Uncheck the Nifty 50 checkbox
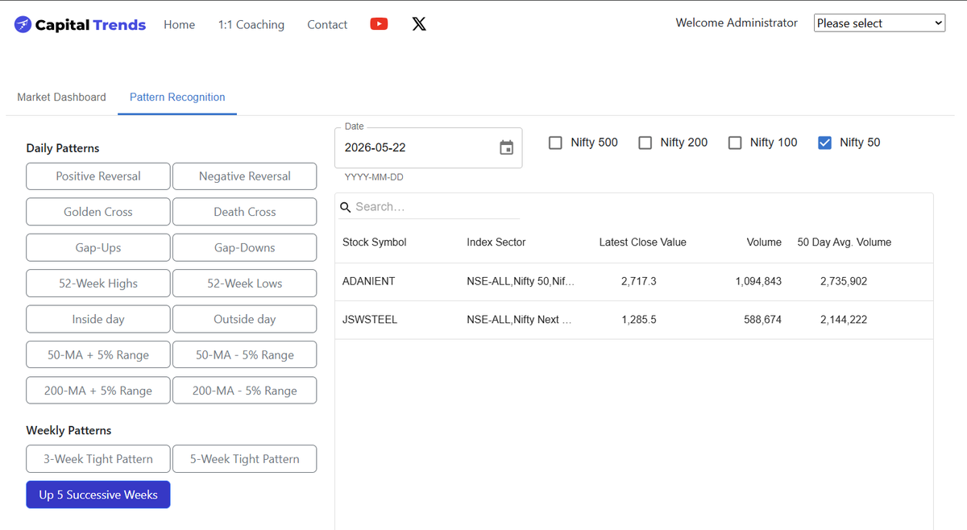The image size is (967, 530). click(824, 143)
